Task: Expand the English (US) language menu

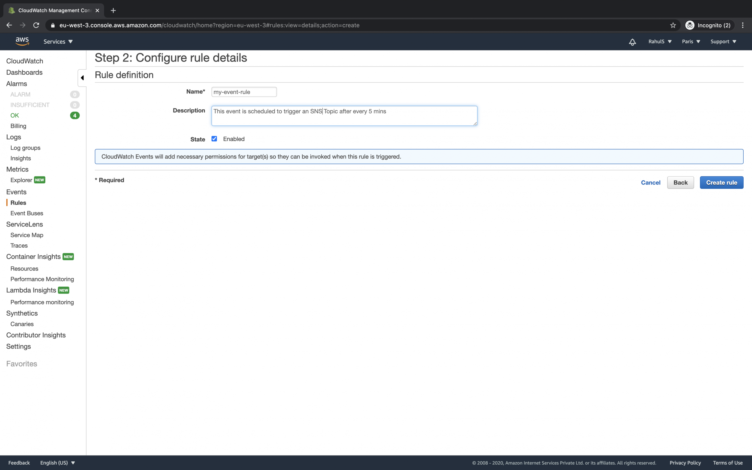Action: pyautogui.click(x=58, y=462)
